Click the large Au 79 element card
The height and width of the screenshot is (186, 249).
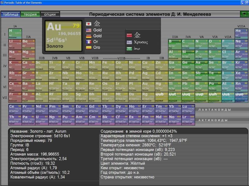click(x=63, y=36)
